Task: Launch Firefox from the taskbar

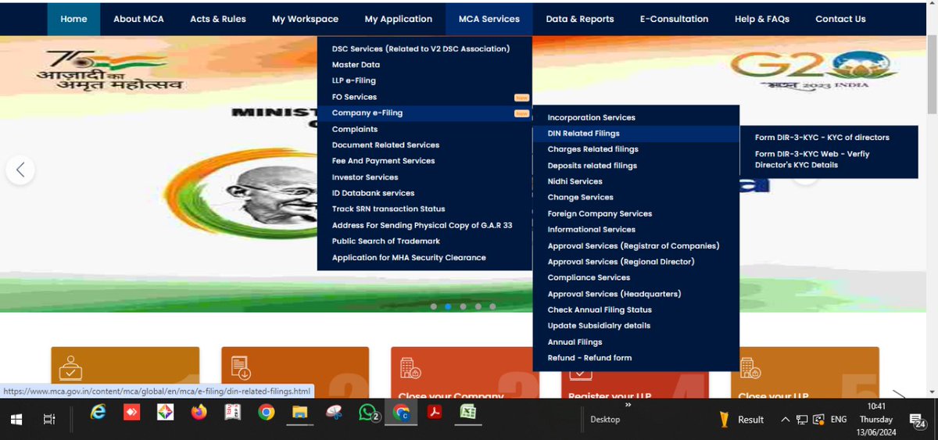Action: tap(199, 412)
